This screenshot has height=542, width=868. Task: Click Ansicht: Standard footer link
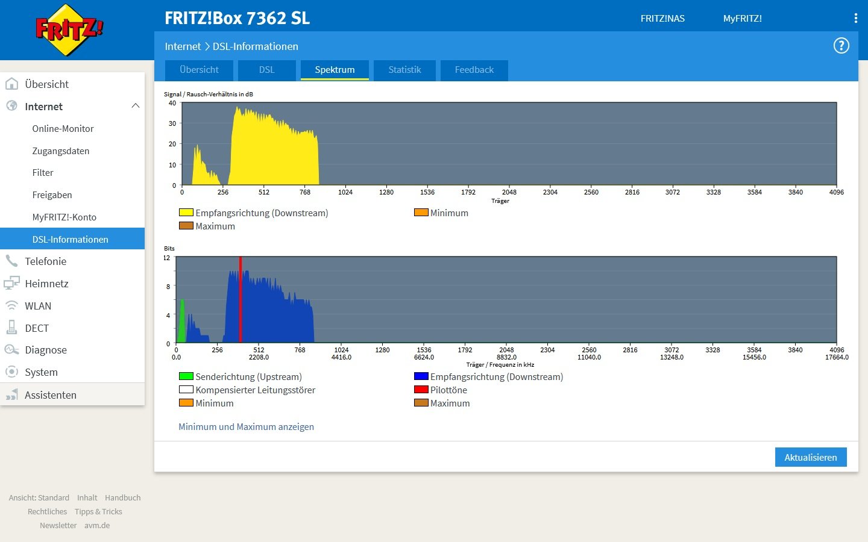[39, 497]
